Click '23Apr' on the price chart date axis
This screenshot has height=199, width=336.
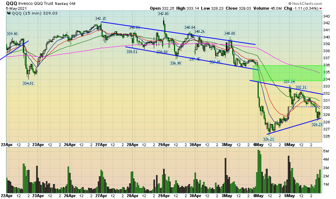pyautogui.click(x=38, y=145)
